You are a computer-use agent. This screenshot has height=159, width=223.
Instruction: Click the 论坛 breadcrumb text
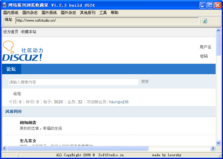pyautogui.click(x=17, y=94)
